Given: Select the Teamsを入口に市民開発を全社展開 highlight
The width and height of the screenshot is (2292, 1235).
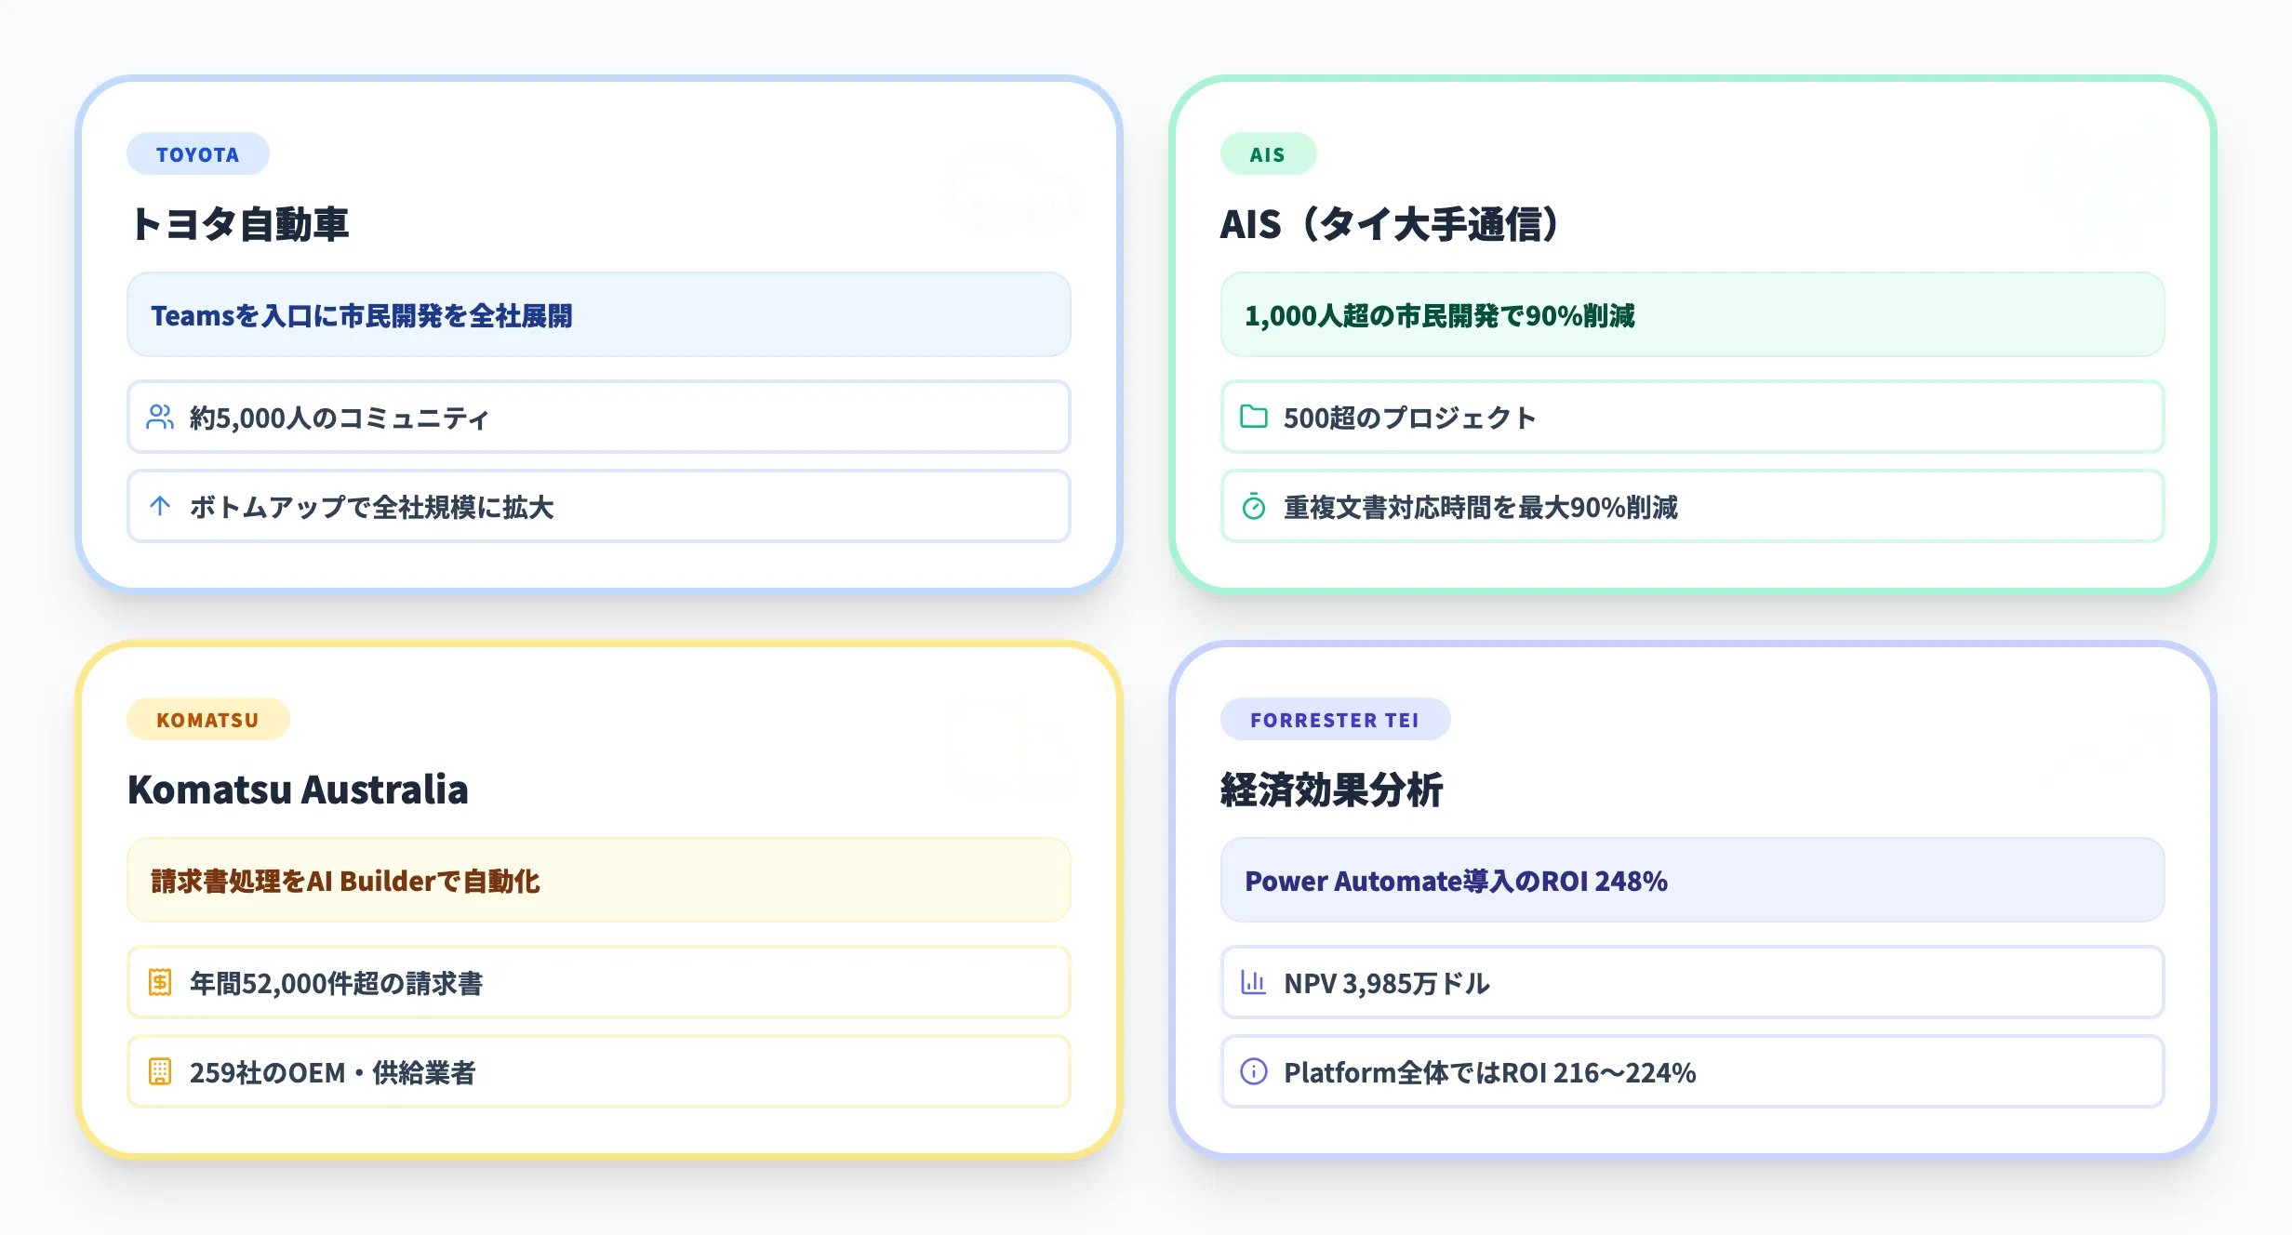Looking at the screenshot, I should coord(598,315).
